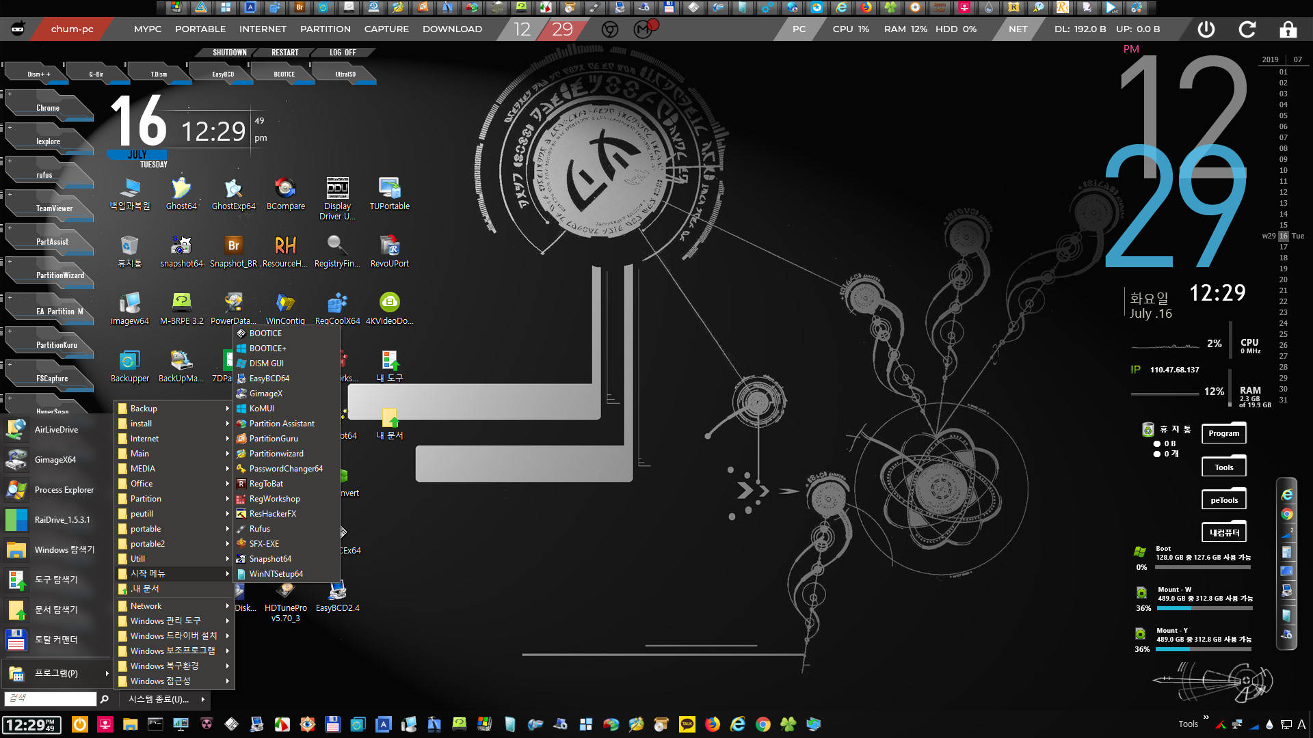
Task: Launch AirLiveDrive from start menu
Action: pyautogui.click(x=56, y=430)
